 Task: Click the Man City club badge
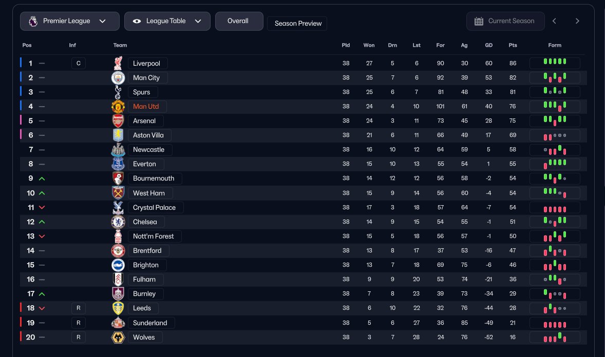click(x=118, y=78)
